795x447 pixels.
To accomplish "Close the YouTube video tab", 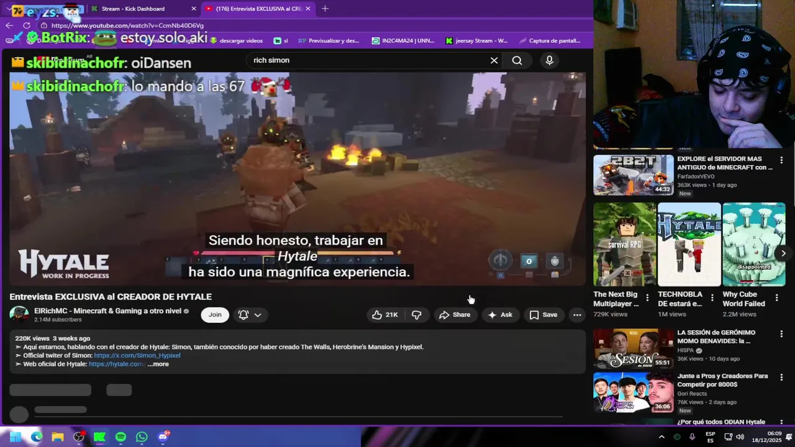I will coord(308,9).
